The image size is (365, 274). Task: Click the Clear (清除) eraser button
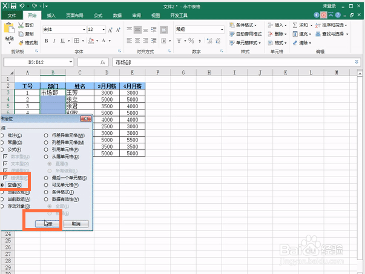301,43
